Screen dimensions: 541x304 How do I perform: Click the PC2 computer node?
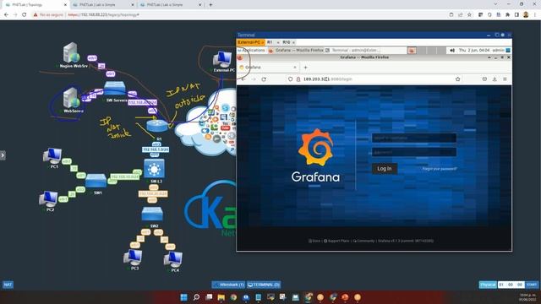48,199
